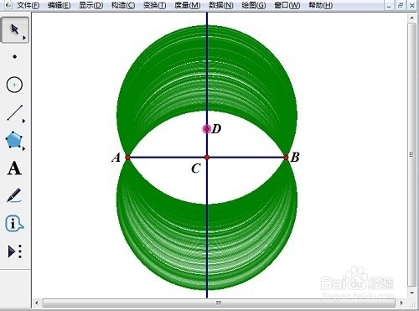419x311 pixels.
Task: Click midpoint C
Action: pyautogui.click(x=207, y=158)
